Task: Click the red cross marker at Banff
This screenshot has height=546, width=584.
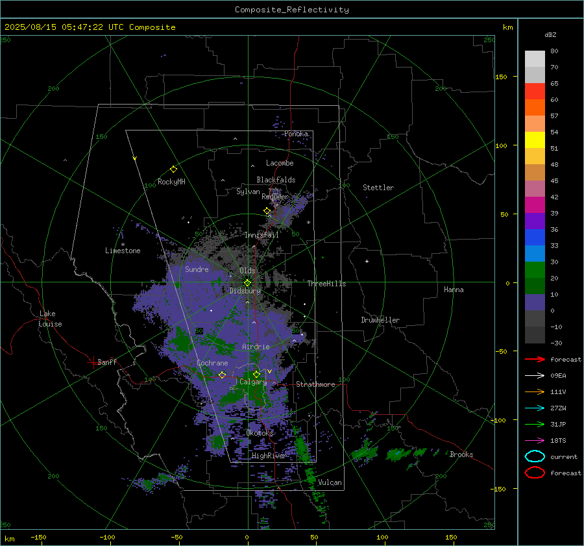Action: pyautogui.click(x=93, y=362)
